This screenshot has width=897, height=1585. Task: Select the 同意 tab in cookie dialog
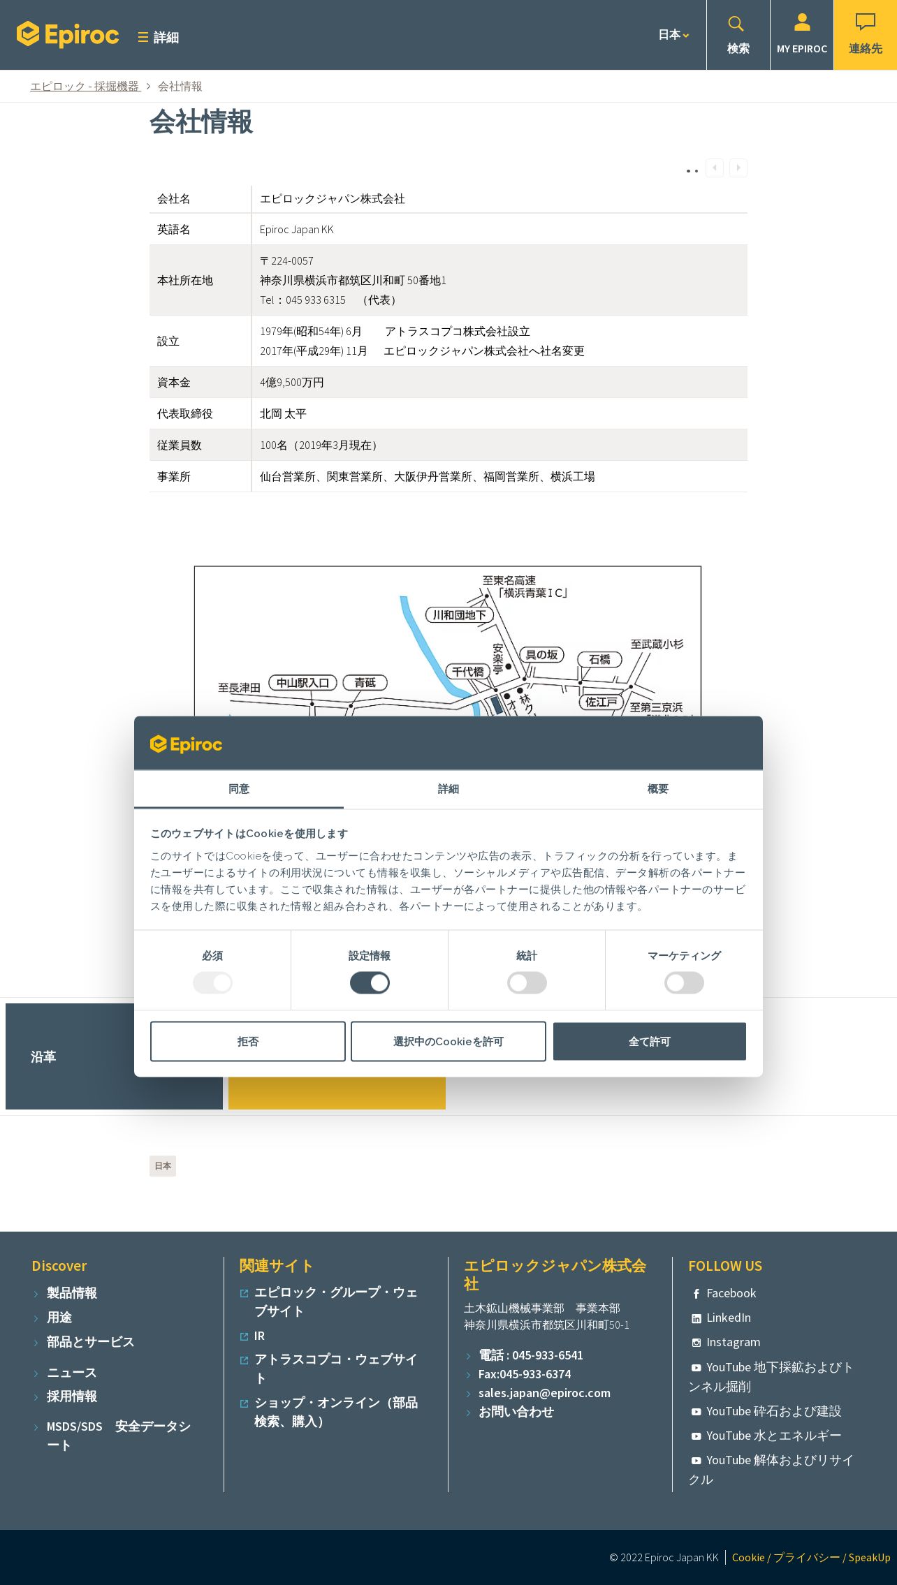(x=239, y=789)
